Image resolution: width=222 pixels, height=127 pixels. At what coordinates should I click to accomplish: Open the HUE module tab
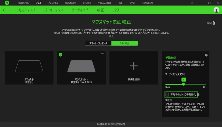(x=120, y=3)
